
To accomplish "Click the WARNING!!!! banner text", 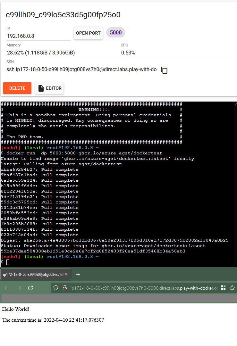I will (94, 110).
